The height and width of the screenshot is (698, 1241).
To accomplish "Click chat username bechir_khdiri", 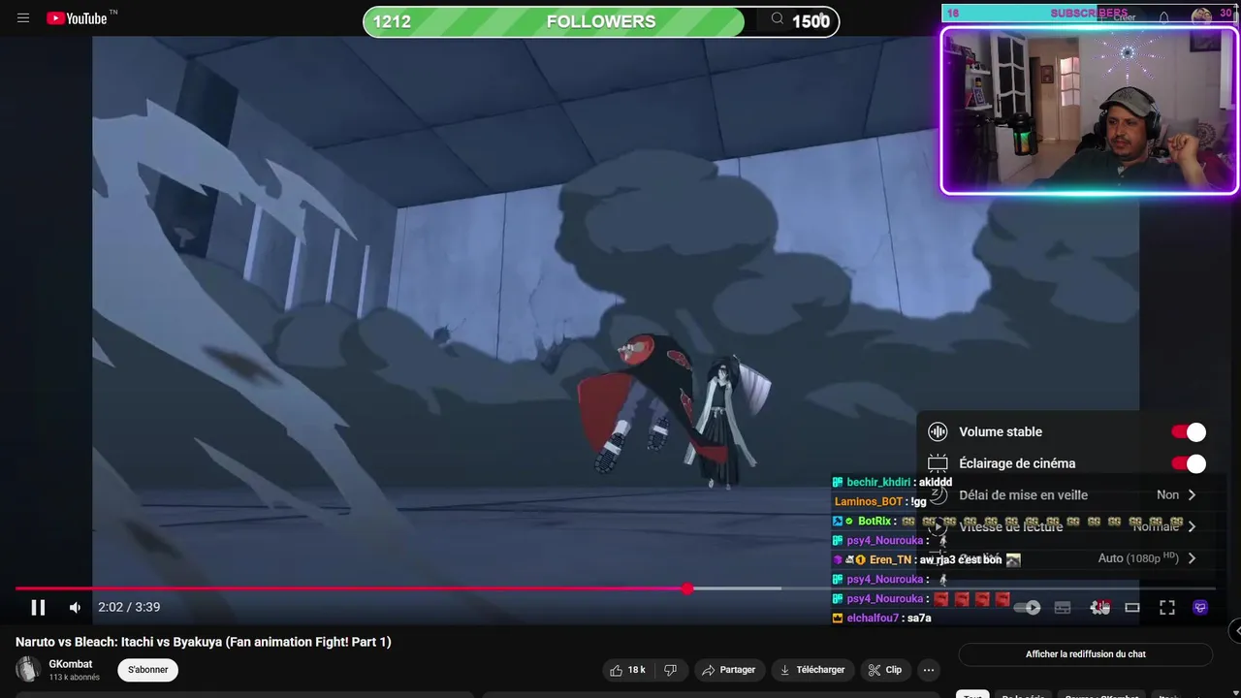I will tap(878, 483).
